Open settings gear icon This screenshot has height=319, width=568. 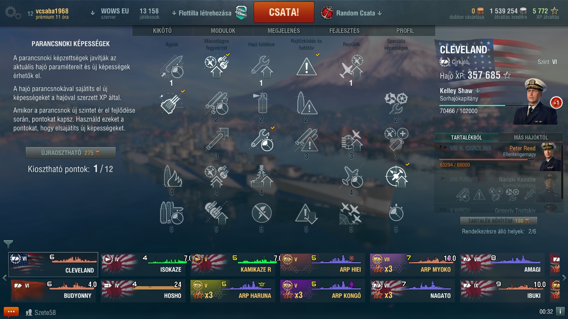[12, 13]
